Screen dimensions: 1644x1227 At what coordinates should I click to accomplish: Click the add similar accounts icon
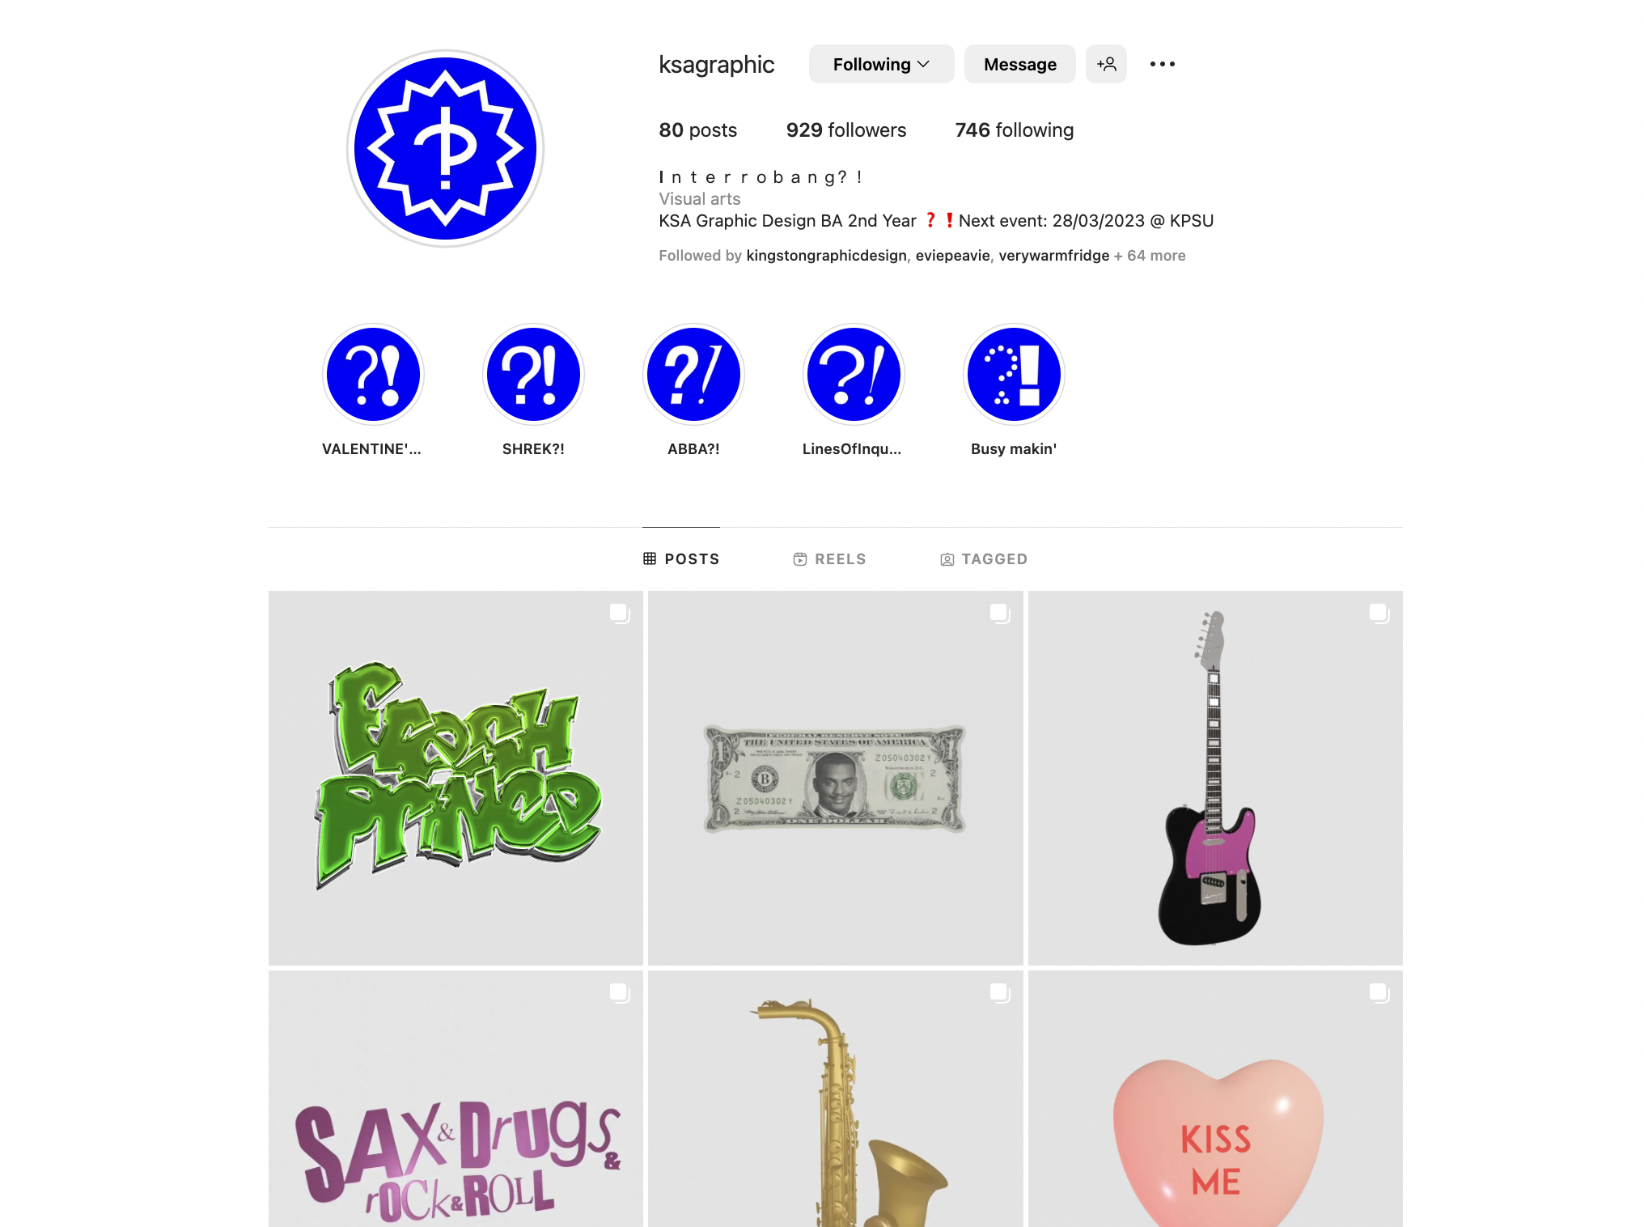tap(1106, 64)
